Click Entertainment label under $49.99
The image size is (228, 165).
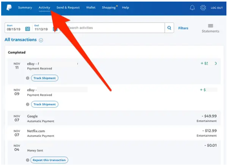tap(206, 121)
